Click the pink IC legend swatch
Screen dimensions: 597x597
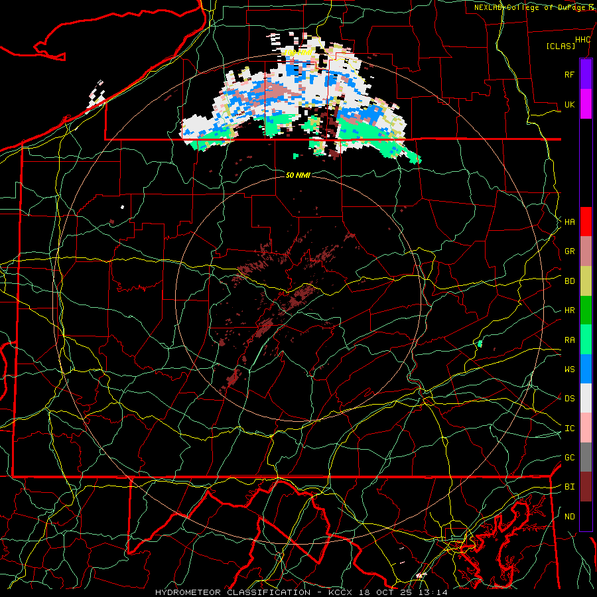(586, 428)
